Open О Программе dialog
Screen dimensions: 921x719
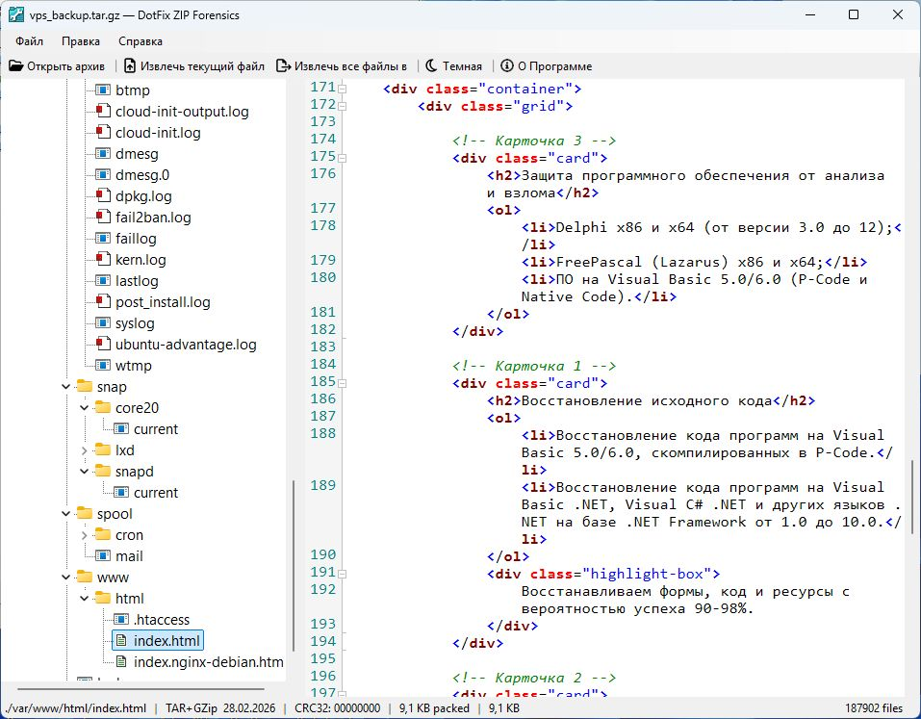pos(547,65)
